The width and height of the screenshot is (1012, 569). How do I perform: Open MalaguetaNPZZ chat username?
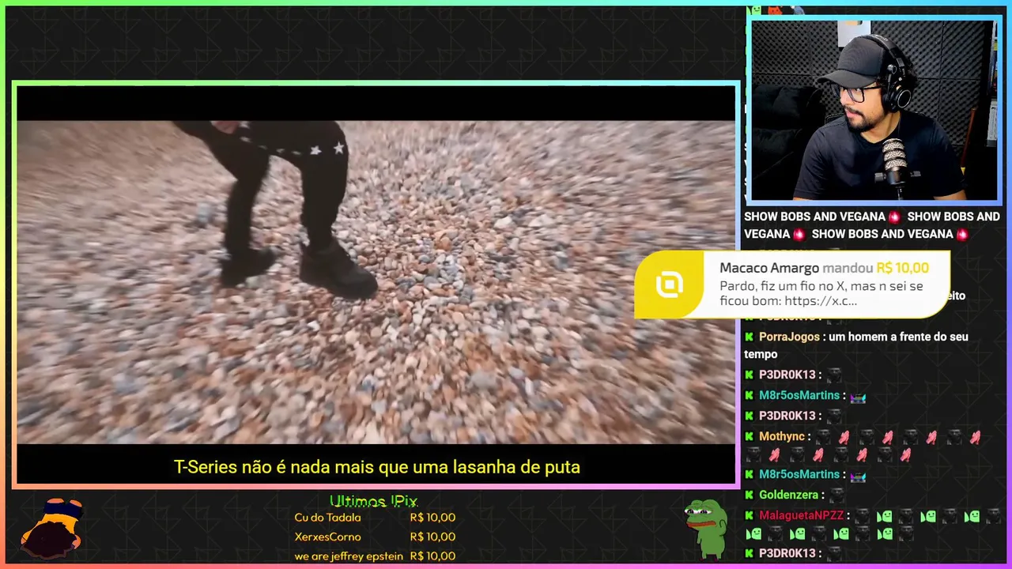802,515
